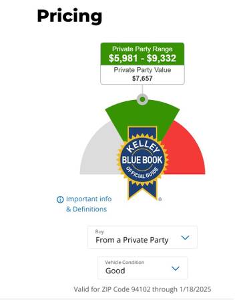Click the info circle icon beside Important info
Image resolution: width=247 pixels, height=300 pixels.
(x=60, y=199)
